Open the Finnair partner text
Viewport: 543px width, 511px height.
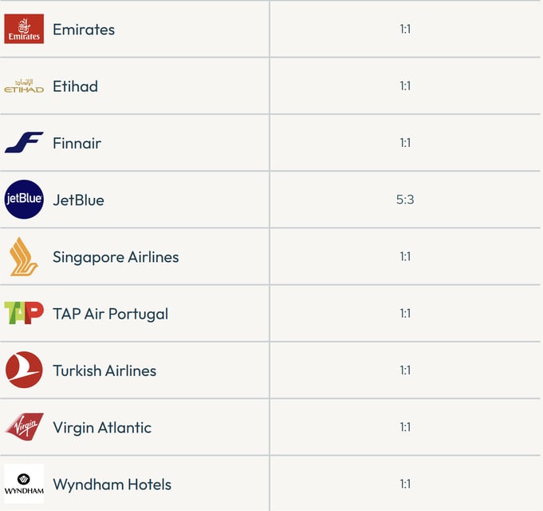coord(77,143)
